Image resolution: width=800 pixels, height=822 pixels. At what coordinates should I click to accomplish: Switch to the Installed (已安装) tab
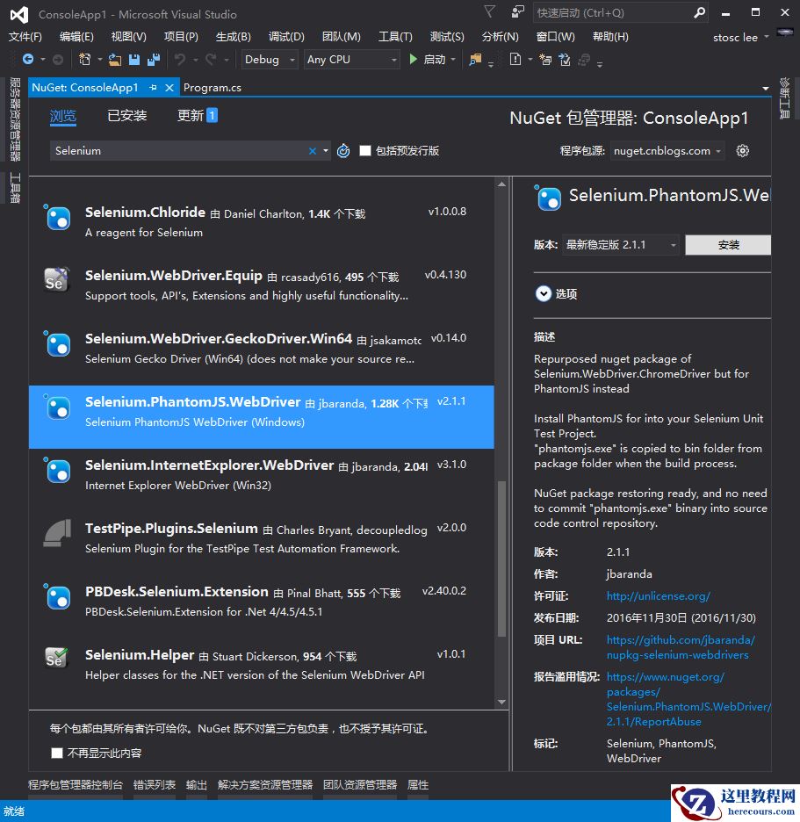(126, 115)
